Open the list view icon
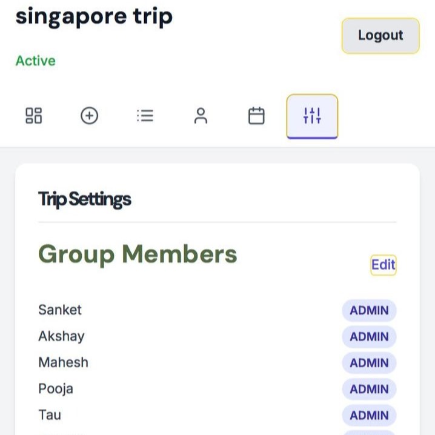435x435 pixels. (145, 116)
